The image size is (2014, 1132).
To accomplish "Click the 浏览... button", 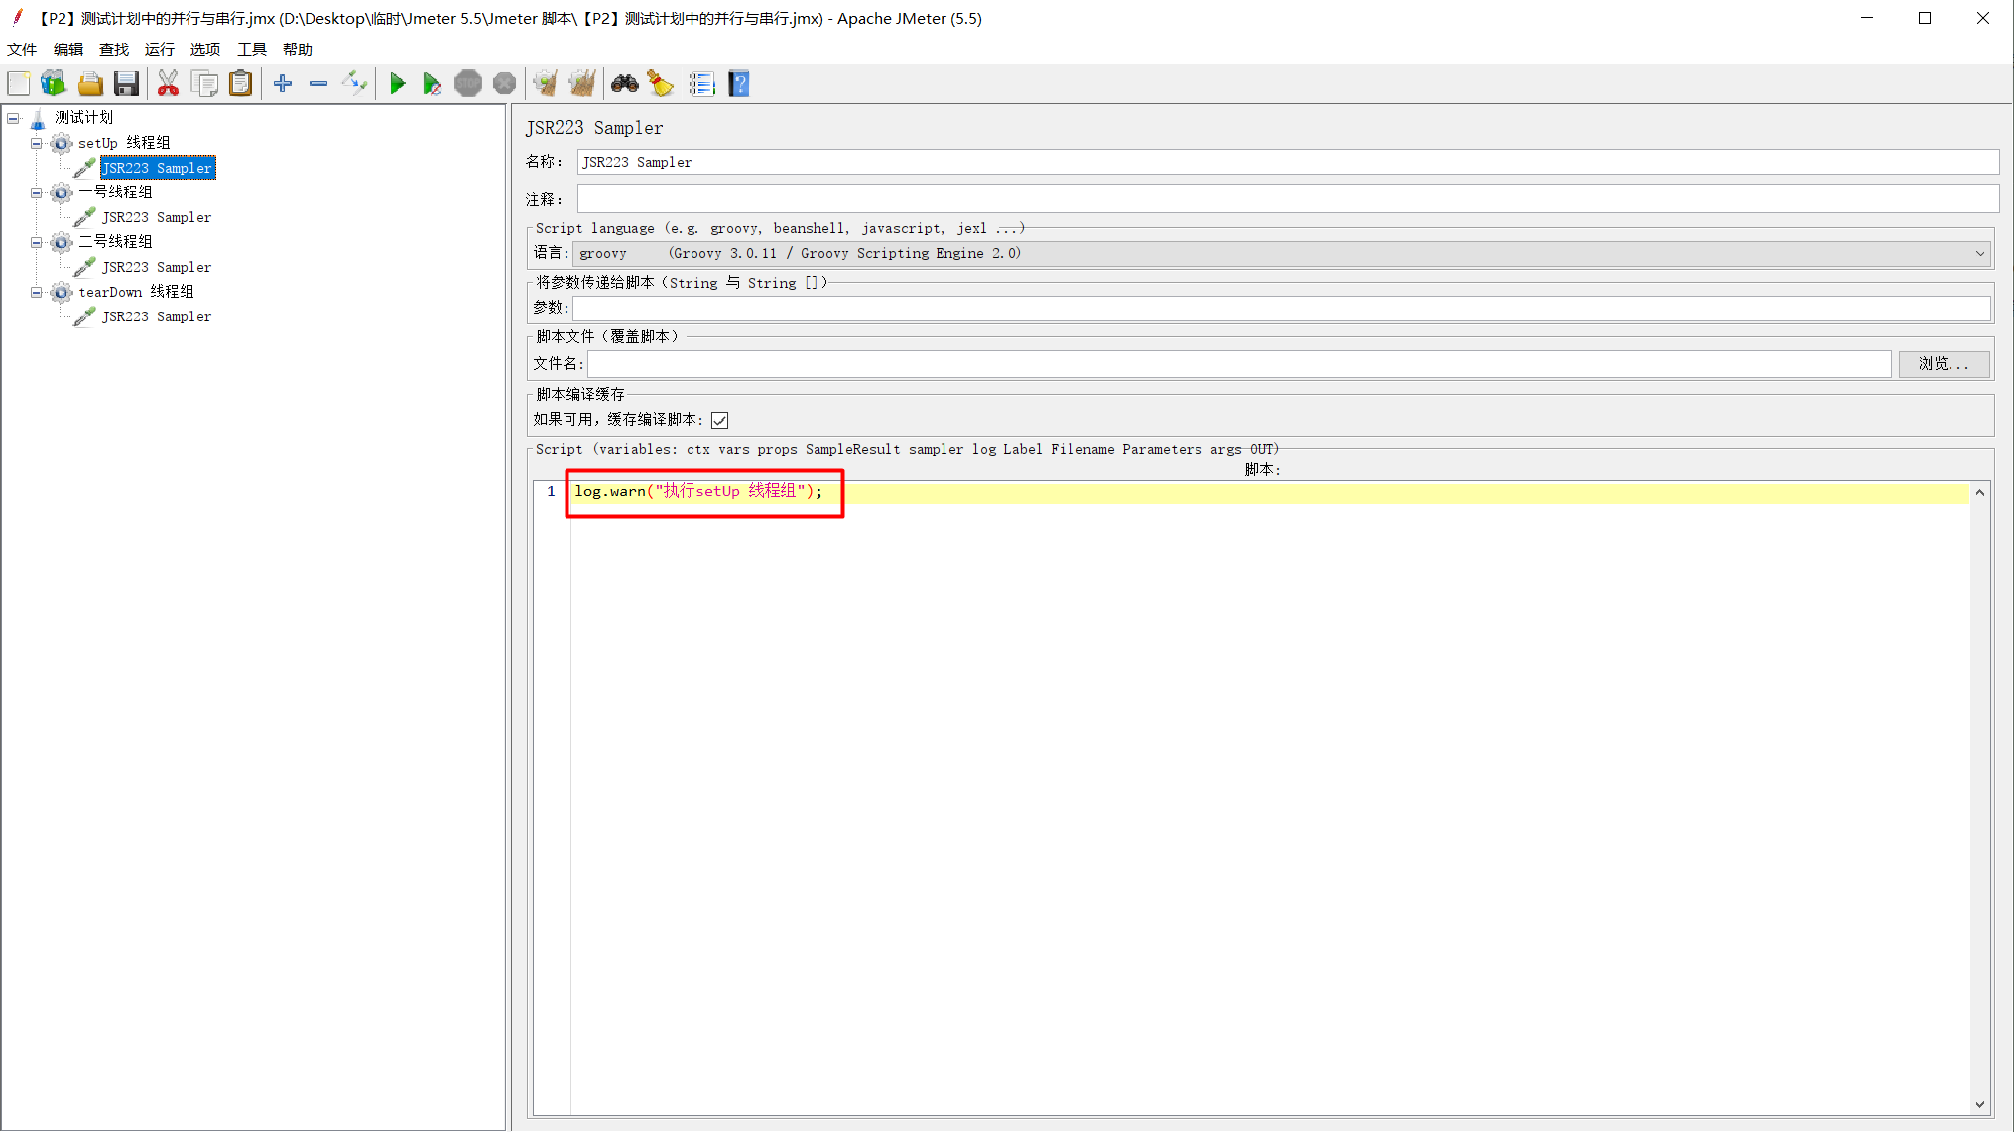I will tap(1944, 364).
